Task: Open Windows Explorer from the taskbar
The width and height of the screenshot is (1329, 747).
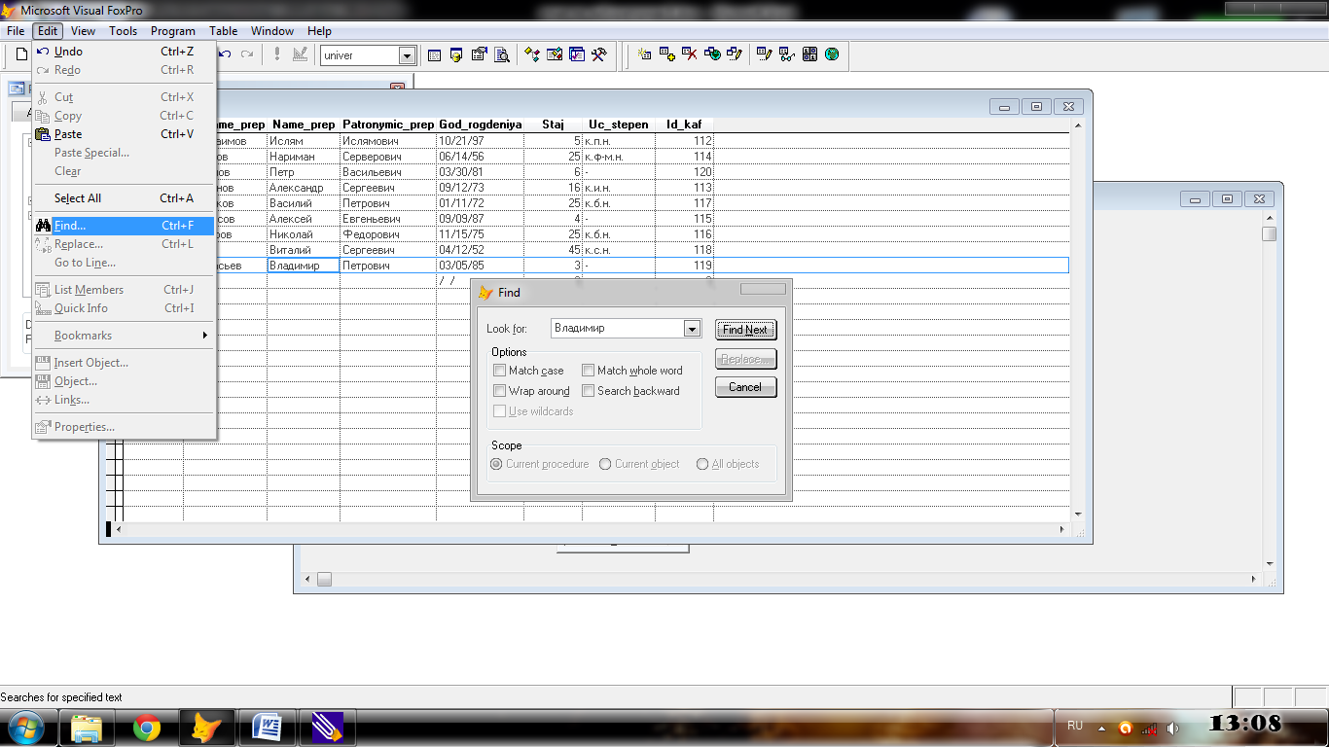Action: pos(87,727)
